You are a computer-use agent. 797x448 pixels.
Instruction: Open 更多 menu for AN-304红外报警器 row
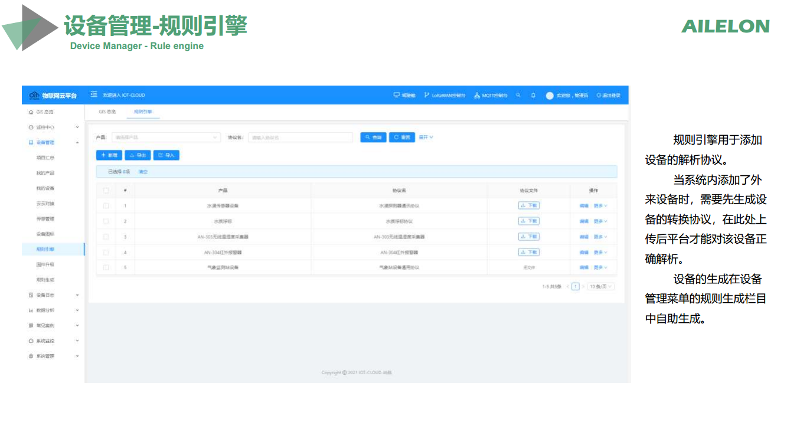point(600,252)
